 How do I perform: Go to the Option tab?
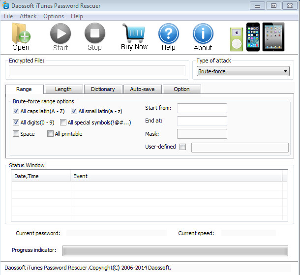tap(182, 89)
